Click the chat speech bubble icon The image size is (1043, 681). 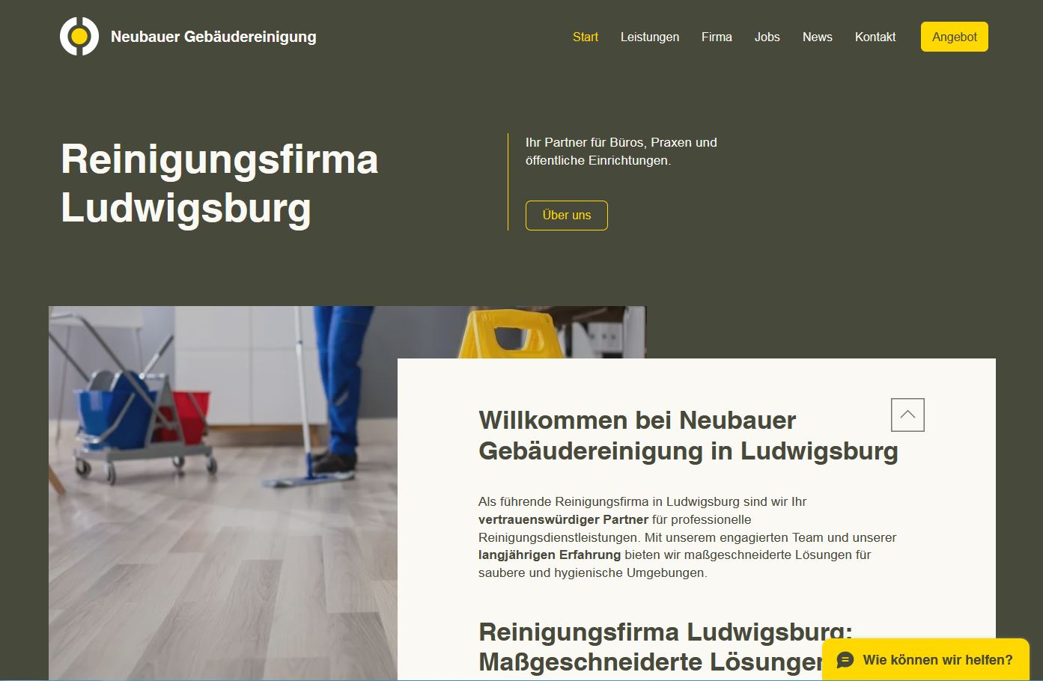[845, 659]
